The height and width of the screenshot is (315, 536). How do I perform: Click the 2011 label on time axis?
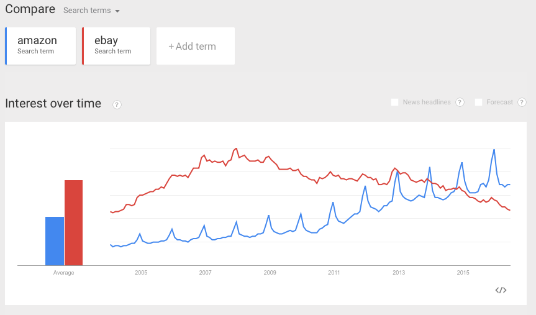[x=334, y=273]
